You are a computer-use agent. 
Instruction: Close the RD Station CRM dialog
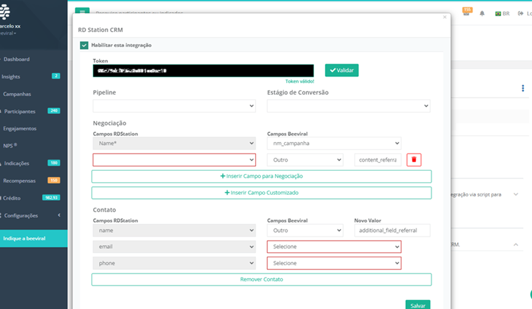(x=445, y=17)
